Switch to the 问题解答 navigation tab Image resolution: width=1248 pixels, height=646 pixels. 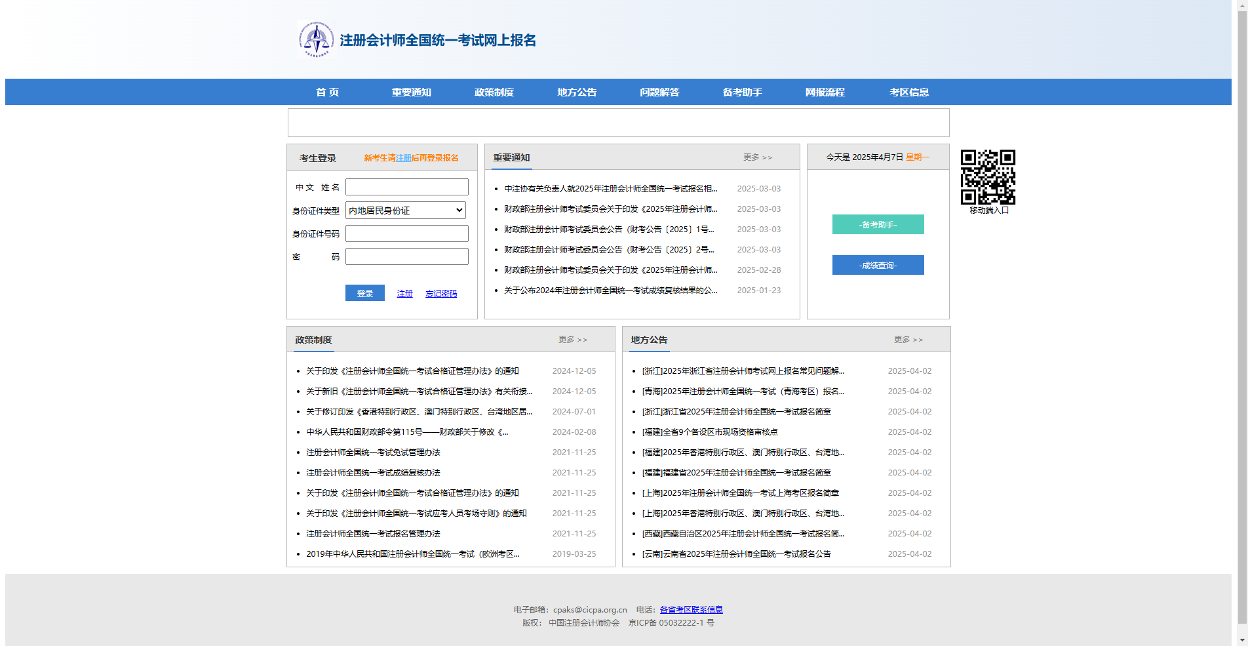659,92
